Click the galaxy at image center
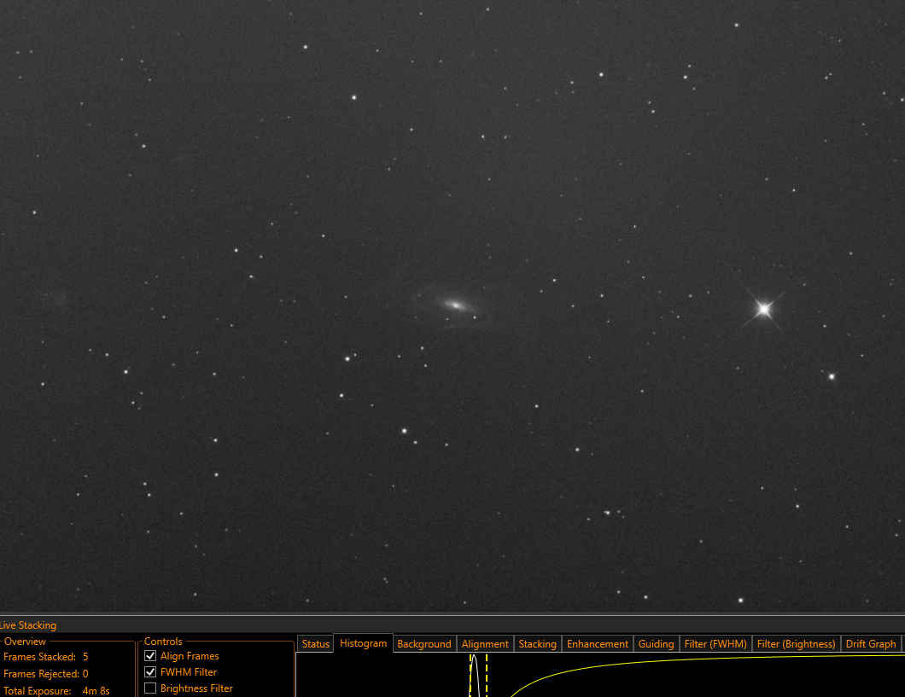This screenshot has width=905, height=697. click(455, 305)
